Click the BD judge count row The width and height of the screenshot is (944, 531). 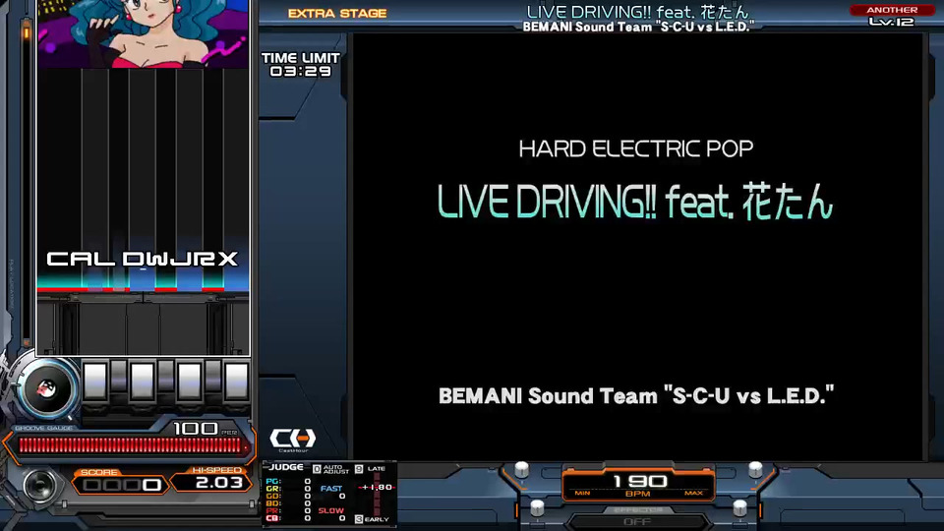point(288,503)
